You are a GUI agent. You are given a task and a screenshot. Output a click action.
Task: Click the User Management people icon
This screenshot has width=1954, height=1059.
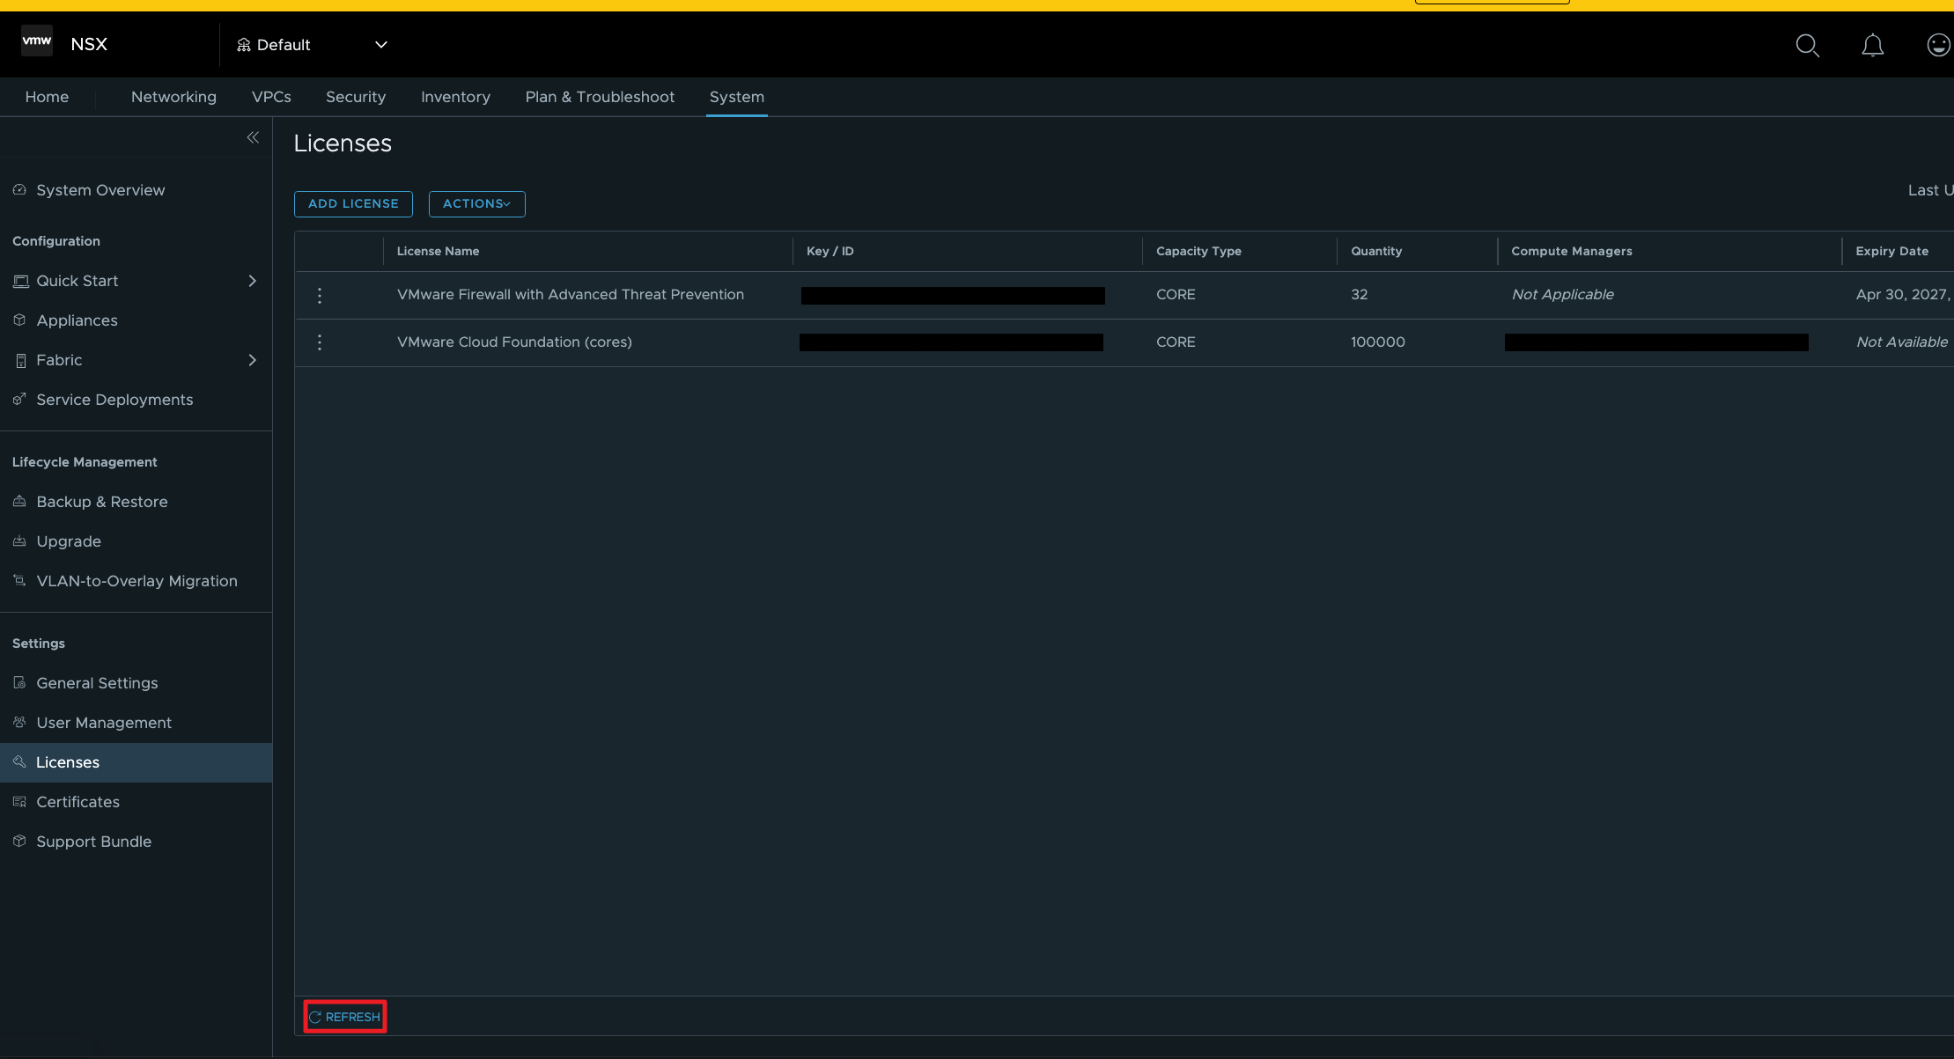19,723
